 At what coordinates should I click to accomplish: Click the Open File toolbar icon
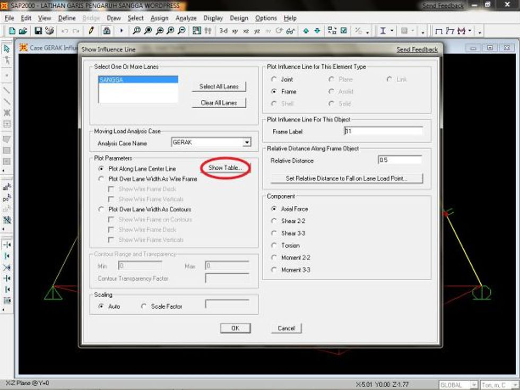22,31
